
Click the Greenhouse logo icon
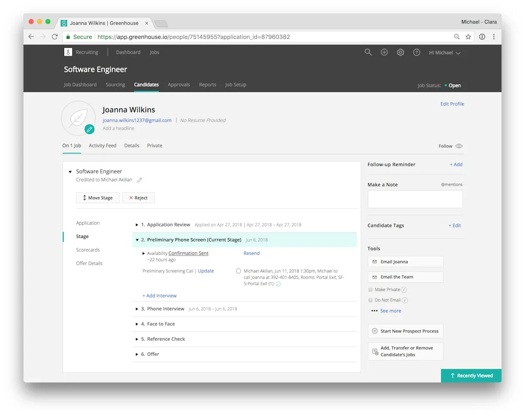click(68, 52)
